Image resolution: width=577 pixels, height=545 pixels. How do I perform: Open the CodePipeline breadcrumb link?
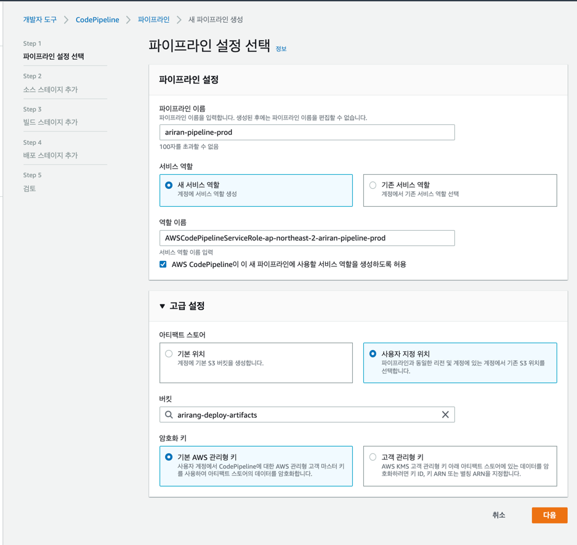click(97, 20)
